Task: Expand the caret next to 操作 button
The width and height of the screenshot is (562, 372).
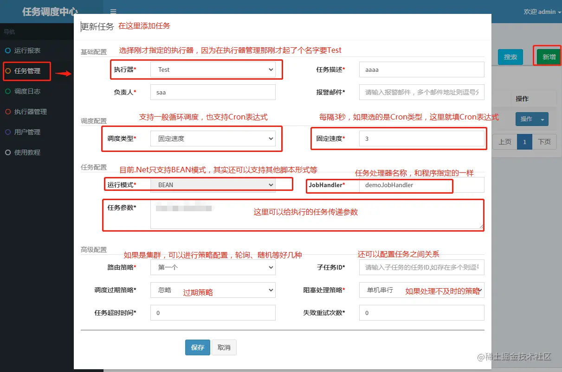Action: tap(543, 120)
